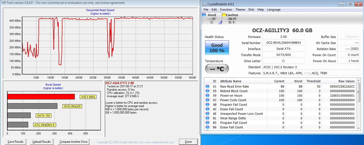Click the Rotation Rate field ---- (SSD)

349,49
